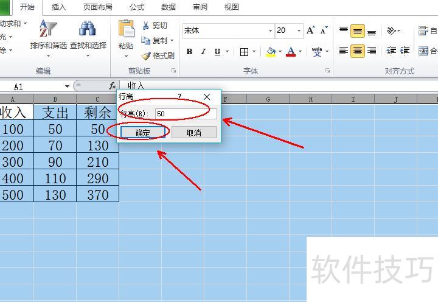Increase indent
This screenshot has height=302, width=438.
point(405,51)
